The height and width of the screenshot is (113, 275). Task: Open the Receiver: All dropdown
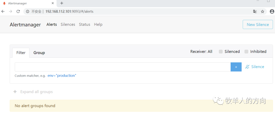(x=201, y=51)
